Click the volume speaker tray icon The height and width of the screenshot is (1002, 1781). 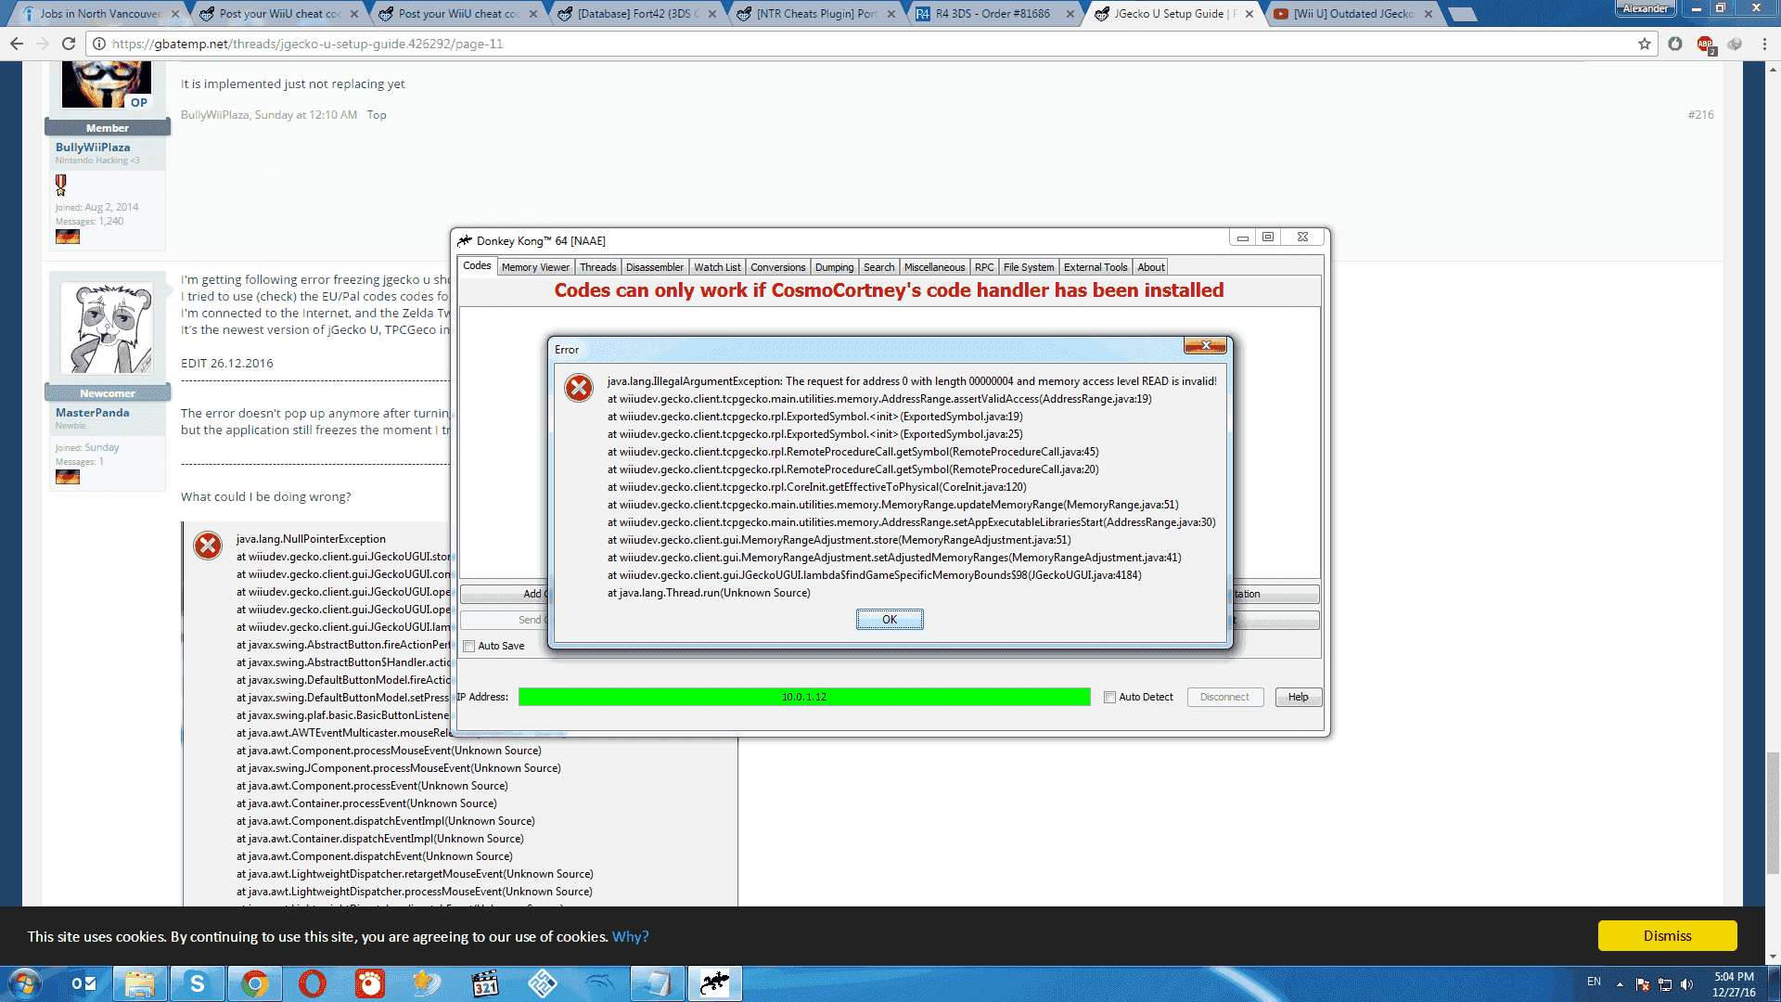pyautogui.click(x=1686, y=983)
